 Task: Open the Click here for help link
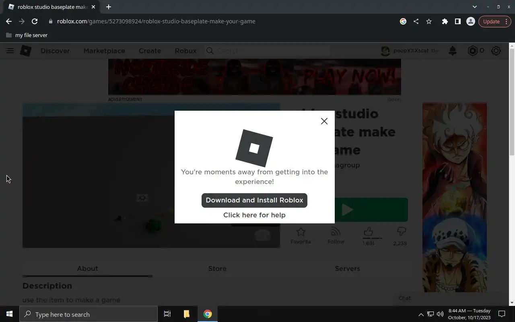click(x=254, y=215)
